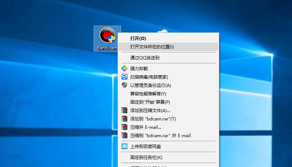Viewport: 292px width, 167px height.
Task: Choose 压缩到 "bdcam.rar" 并 E-mail text
Action: 161,136
